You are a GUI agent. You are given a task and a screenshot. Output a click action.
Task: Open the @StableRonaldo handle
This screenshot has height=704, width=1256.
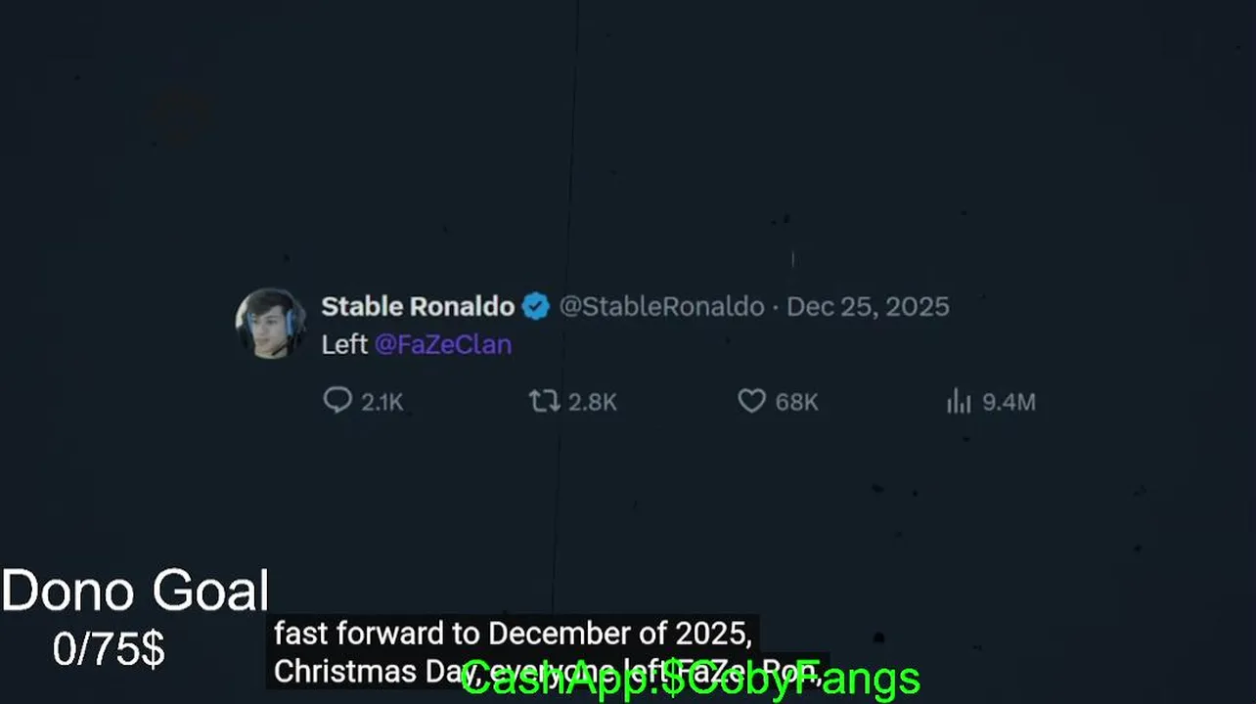(x=661, y=306)
